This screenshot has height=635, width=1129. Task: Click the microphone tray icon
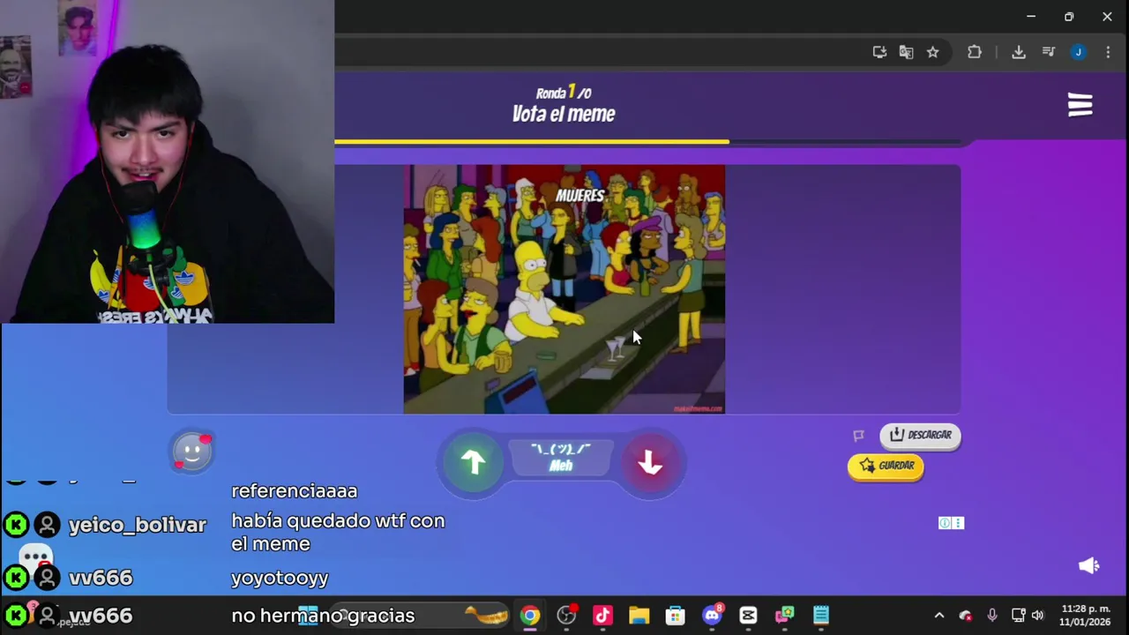992,616
